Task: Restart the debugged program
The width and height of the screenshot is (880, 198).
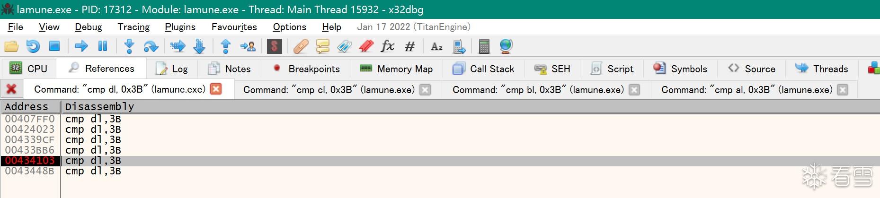Action: click(33, 46)
